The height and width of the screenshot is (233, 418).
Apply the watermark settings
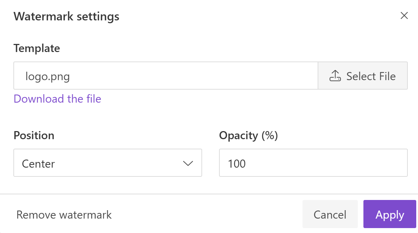(x=390, y=215)
